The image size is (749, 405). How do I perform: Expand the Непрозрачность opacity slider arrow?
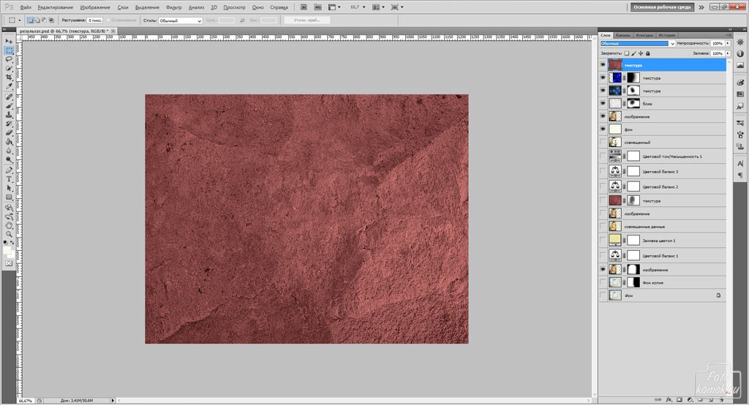coord(728,44)
